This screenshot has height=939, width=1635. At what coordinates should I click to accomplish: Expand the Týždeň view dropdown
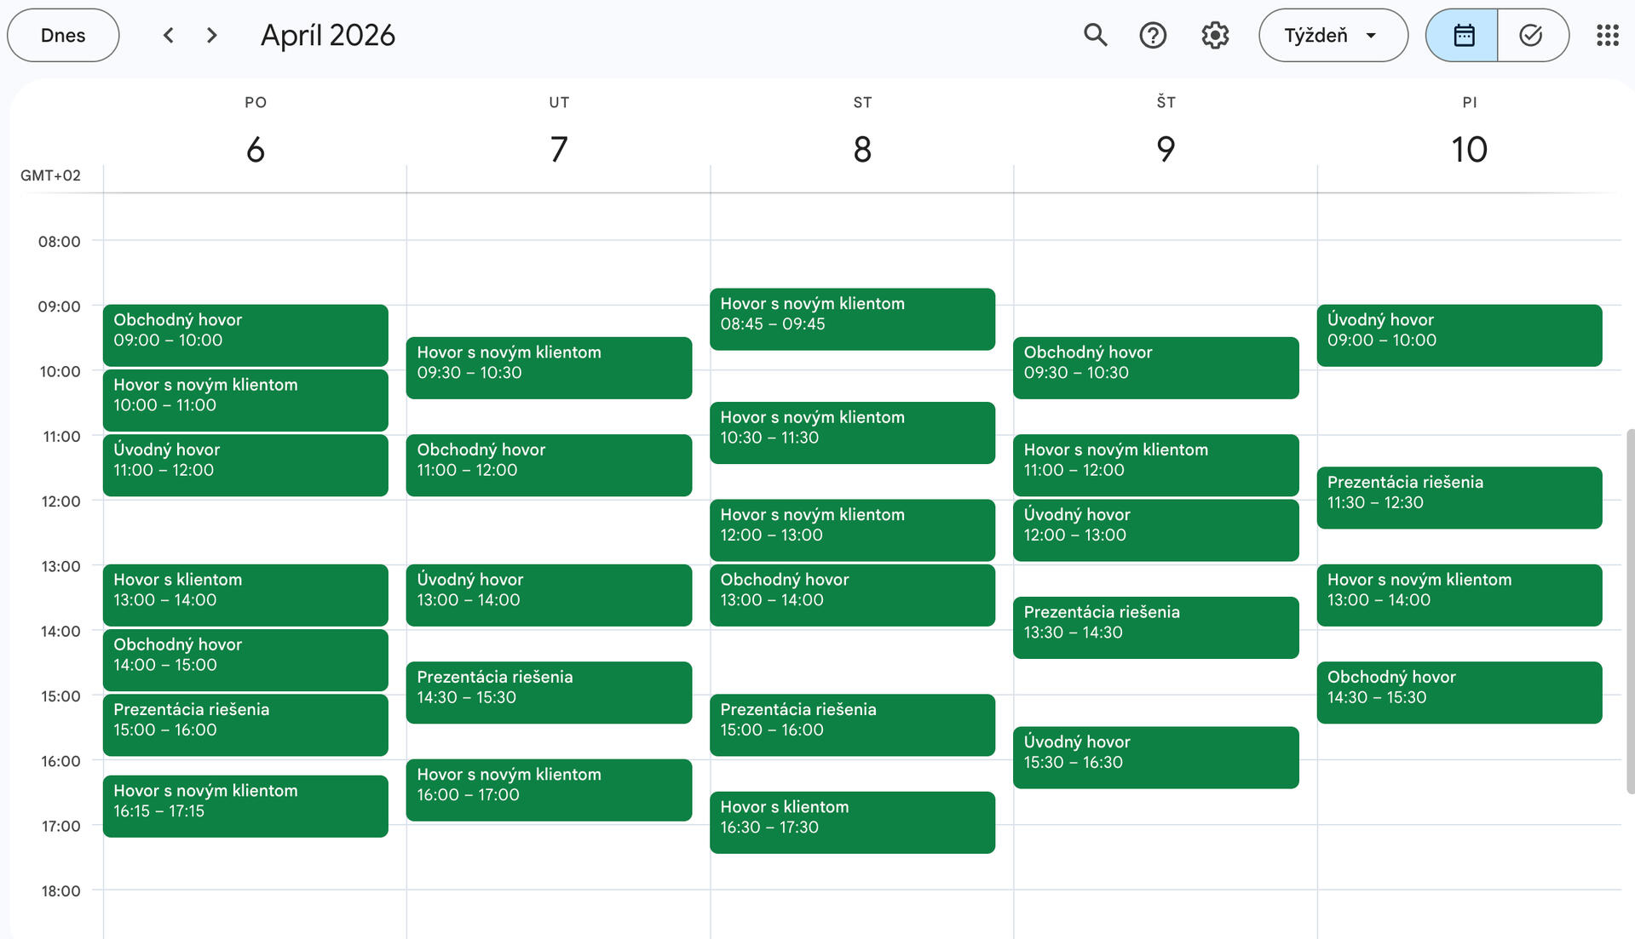[x=1333, y=35]
